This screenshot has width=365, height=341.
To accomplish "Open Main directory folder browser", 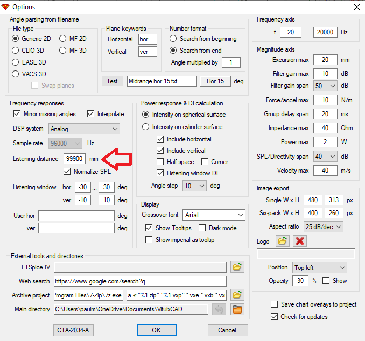I will tap(237, 309).
